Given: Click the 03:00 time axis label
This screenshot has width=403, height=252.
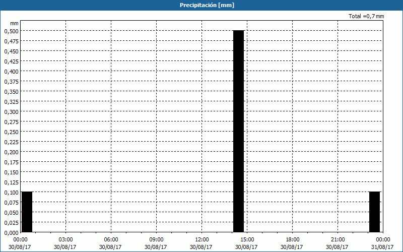Looking at the screenshot, I should pyautogui.click(x=65, y=240).
